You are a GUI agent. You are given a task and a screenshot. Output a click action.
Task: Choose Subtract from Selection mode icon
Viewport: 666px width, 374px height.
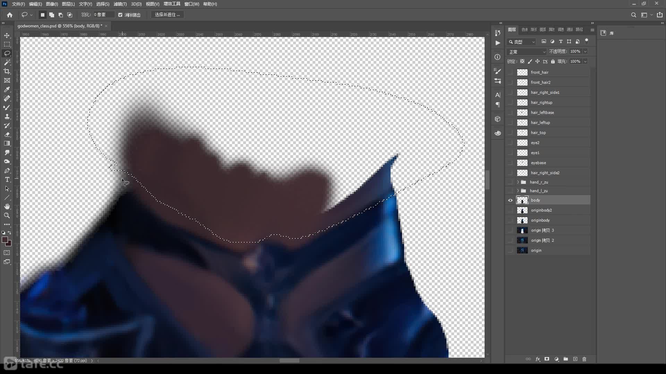click(60, 15)
